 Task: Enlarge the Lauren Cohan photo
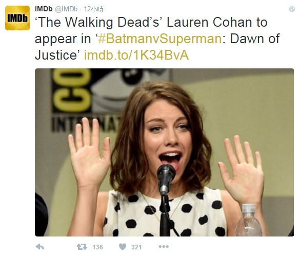[x=164, y=152]
